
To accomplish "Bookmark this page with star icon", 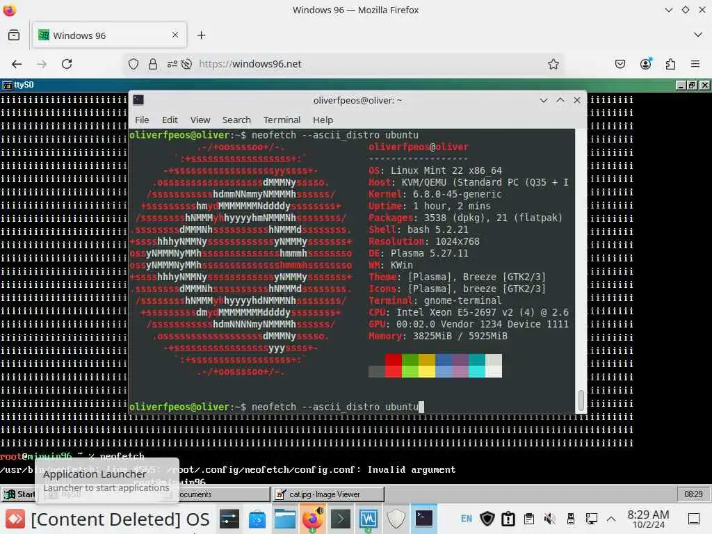I will point(553,64).
